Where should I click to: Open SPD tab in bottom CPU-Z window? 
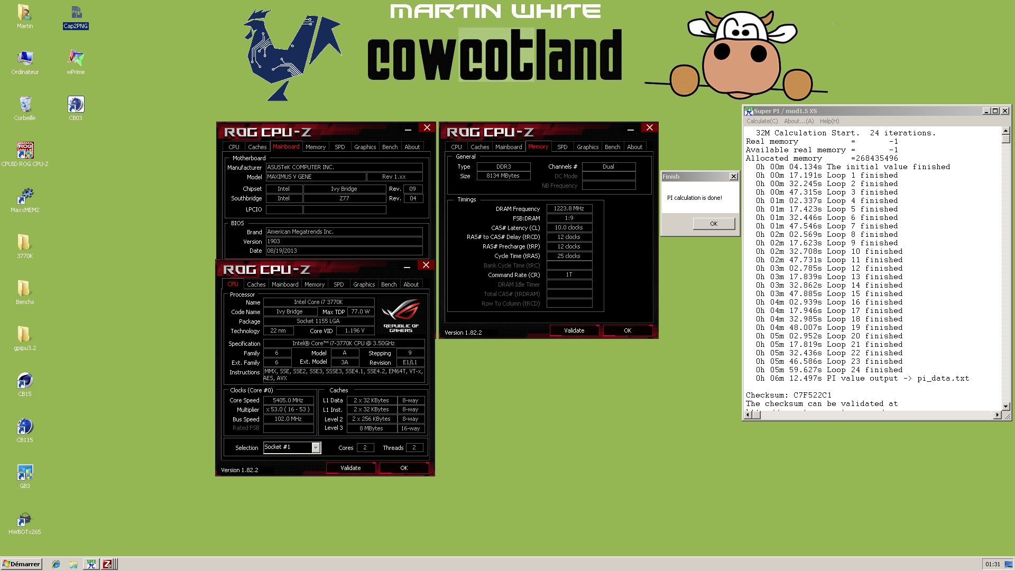point(339,284)
